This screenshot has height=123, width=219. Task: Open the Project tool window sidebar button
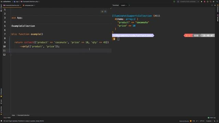[x=1, y=8]
